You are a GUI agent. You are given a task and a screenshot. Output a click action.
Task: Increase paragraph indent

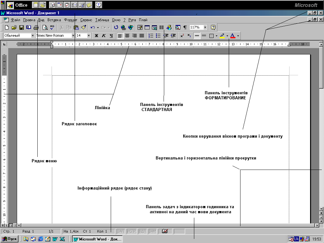173,36
